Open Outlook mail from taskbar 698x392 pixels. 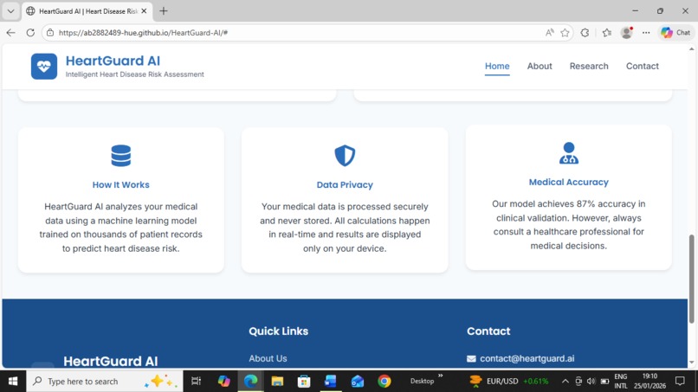(358, 382)
